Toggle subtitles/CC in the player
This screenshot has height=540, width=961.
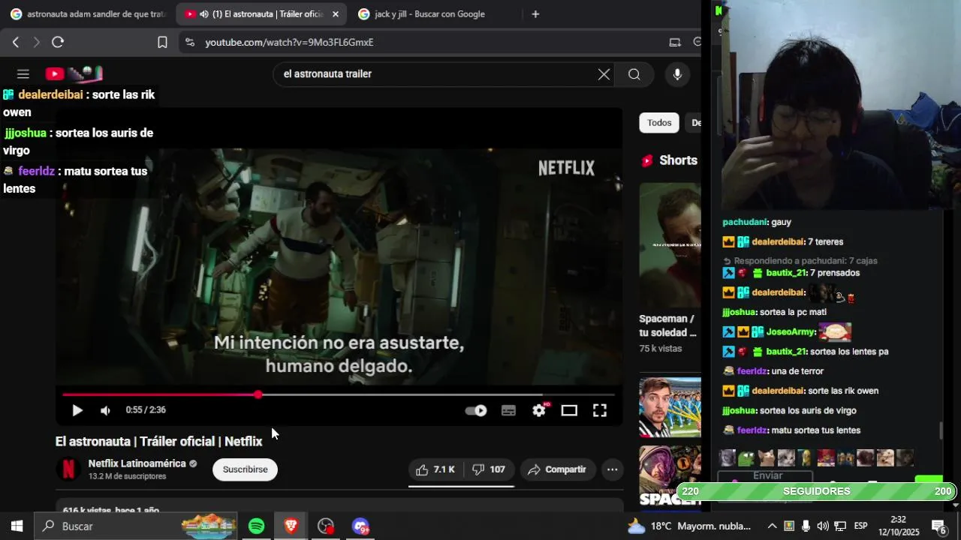point(508,410)
